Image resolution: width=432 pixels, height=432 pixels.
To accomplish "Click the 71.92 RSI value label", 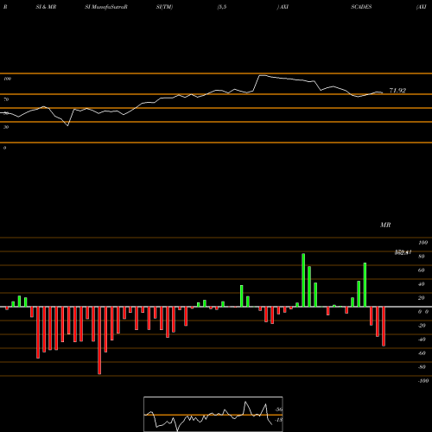I will [397, 91].
